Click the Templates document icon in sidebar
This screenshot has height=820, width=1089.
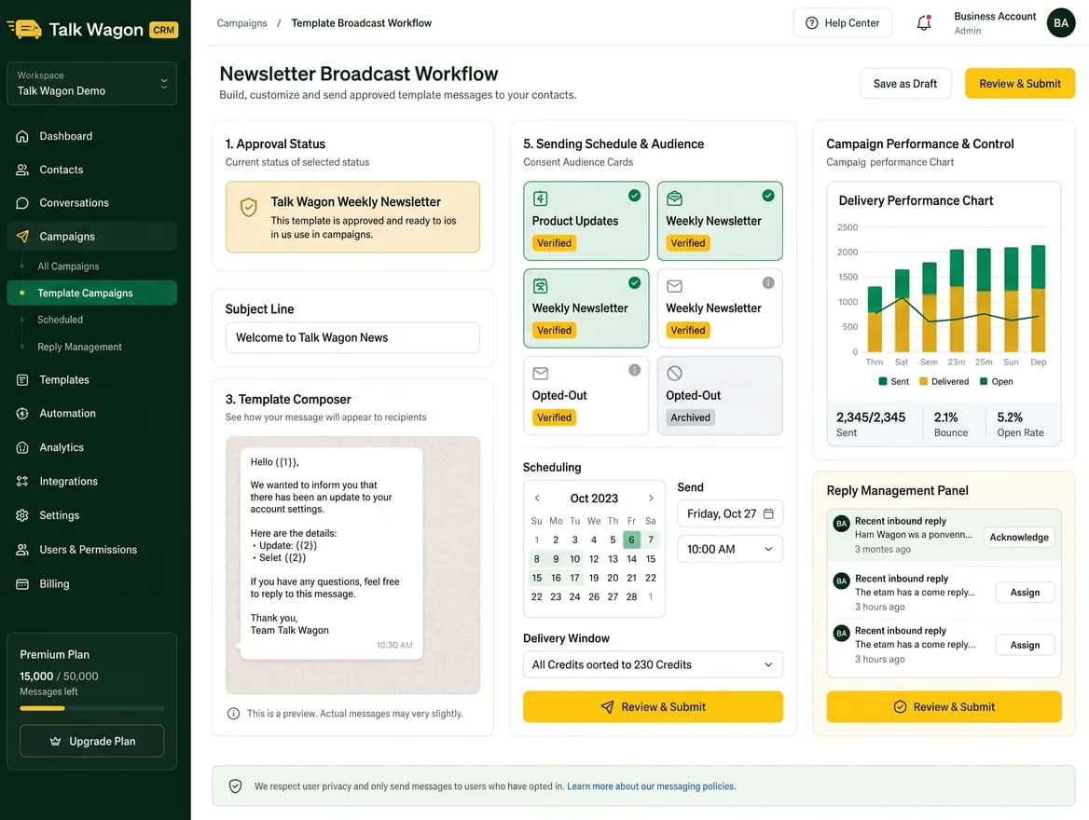click(x=22, y=380)
